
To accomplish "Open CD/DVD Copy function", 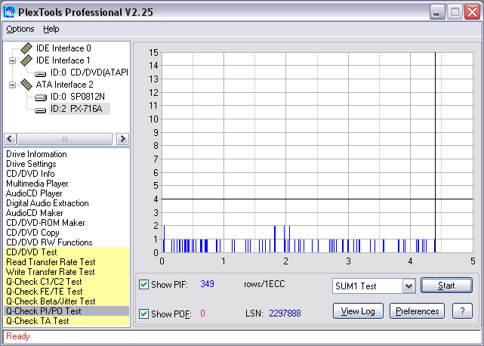I will 32,233.
